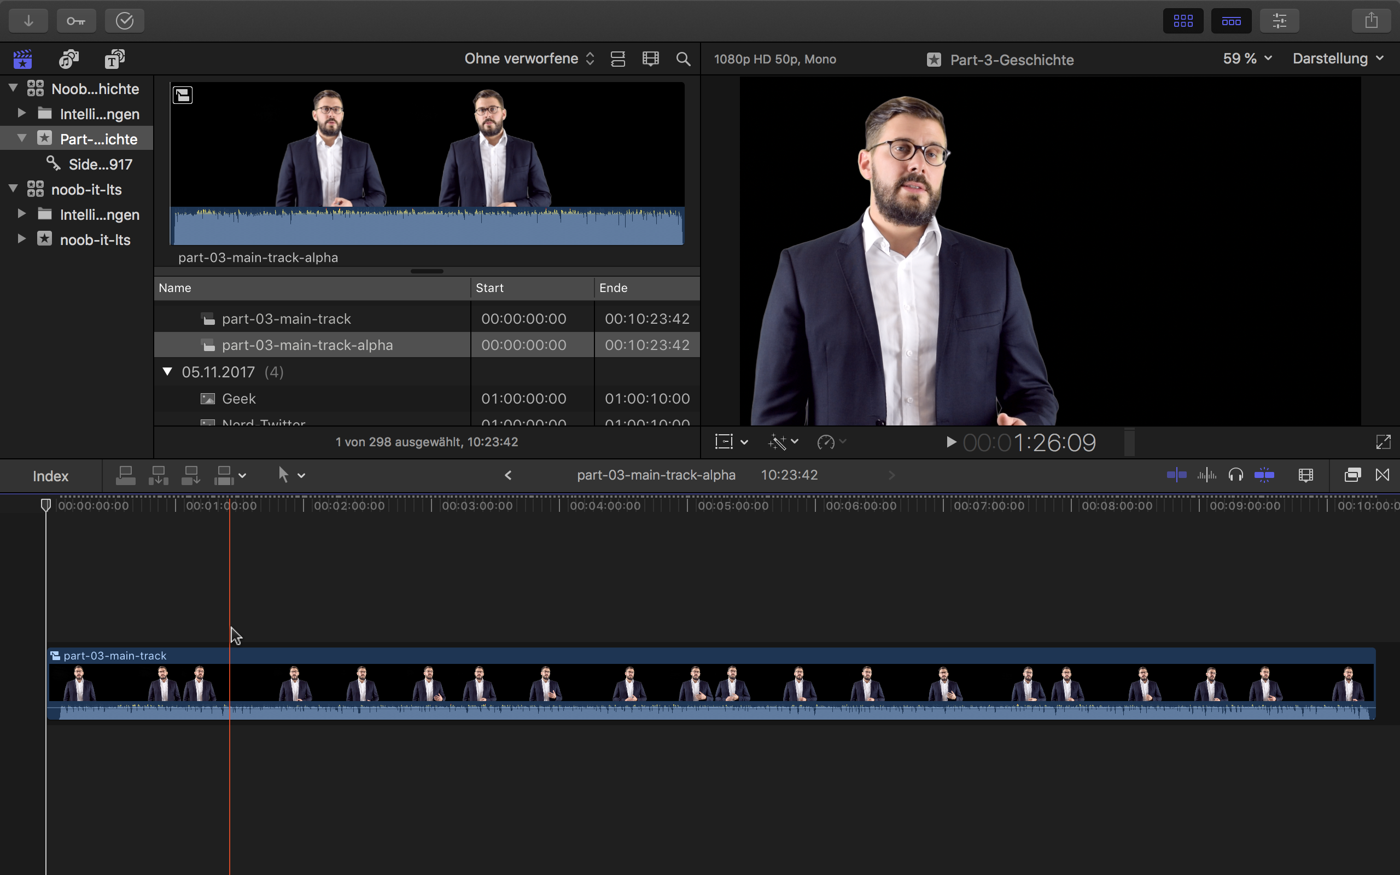Click the browser search magnifier
Image resolution: width=1400 pixels, height=875 pixels.
[x=683, y=59]
